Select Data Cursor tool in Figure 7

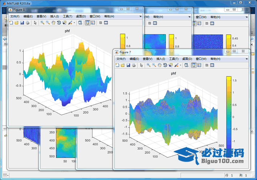pyautogui.click(x=171, y=65)
